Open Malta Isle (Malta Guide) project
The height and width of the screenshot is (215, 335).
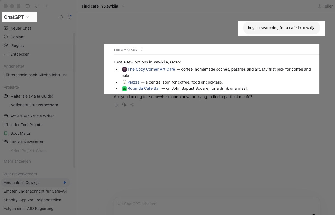click(32, 96)
